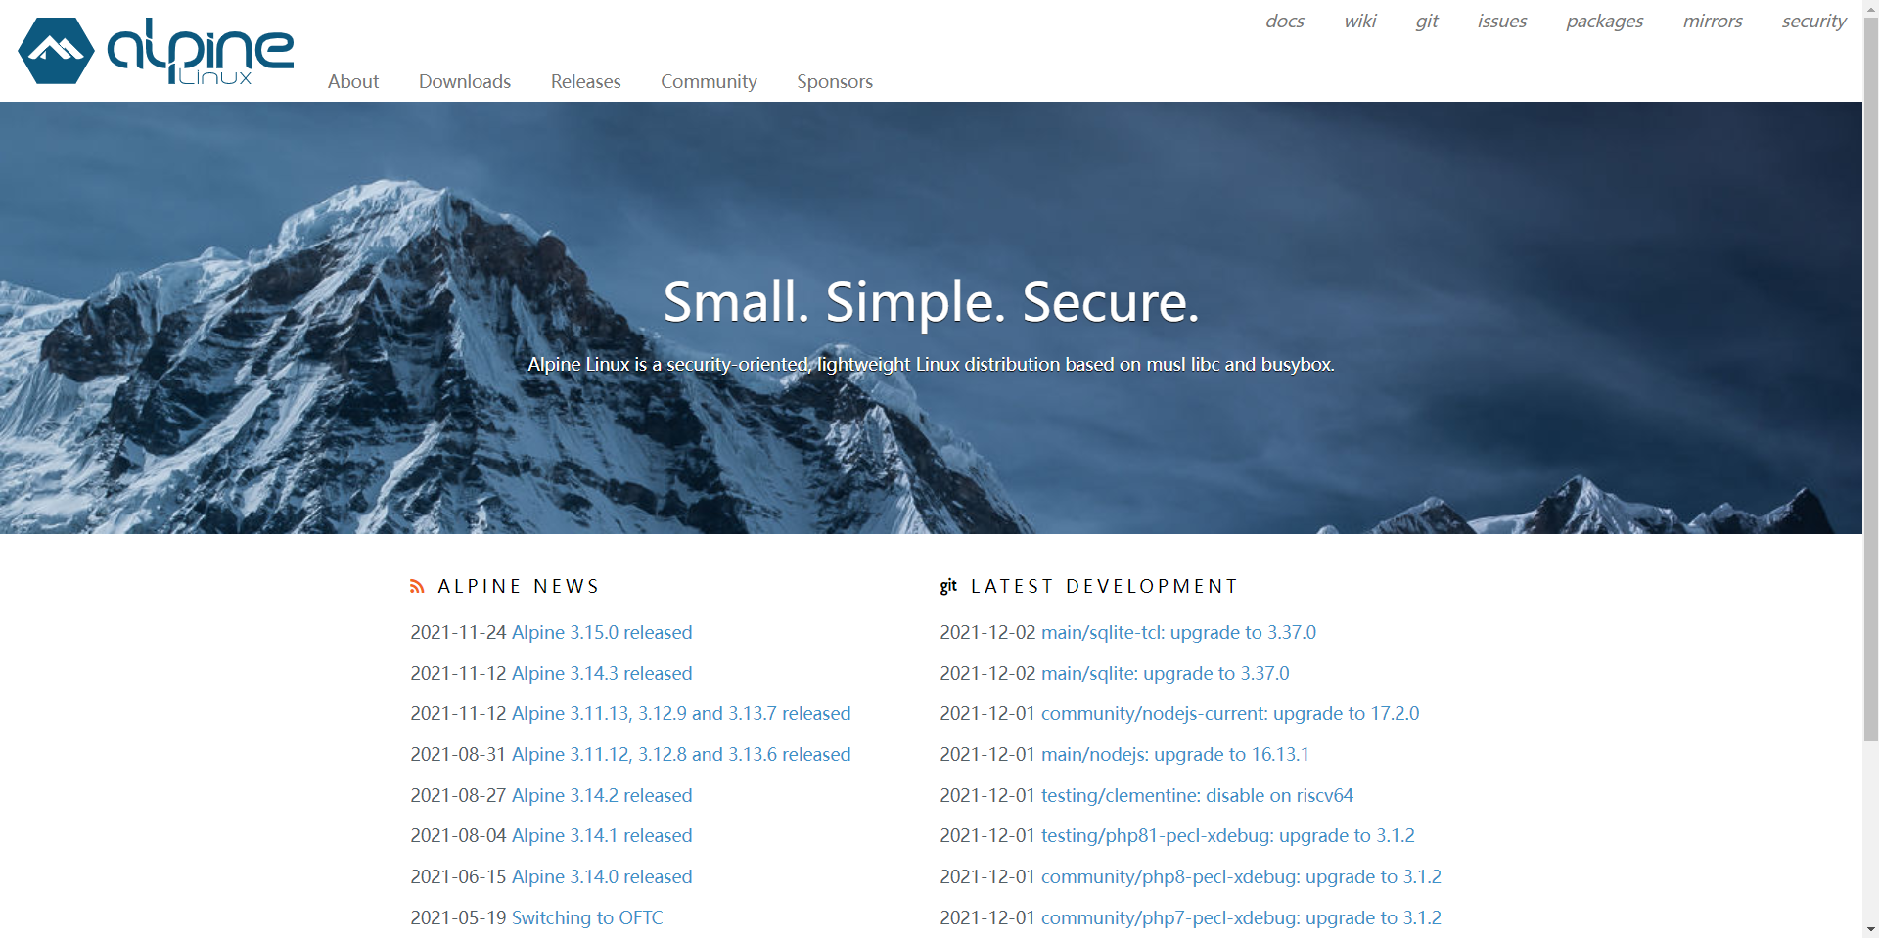Click the git icon beside Latest Development
The image size is (1879, 938).
point(947,585)
